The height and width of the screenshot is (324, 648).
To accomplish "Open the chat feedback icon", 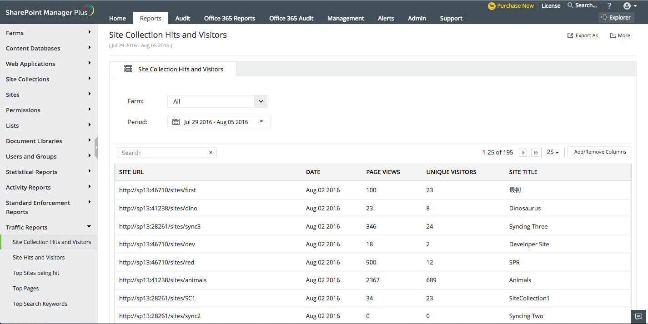I will click(638, 317).
